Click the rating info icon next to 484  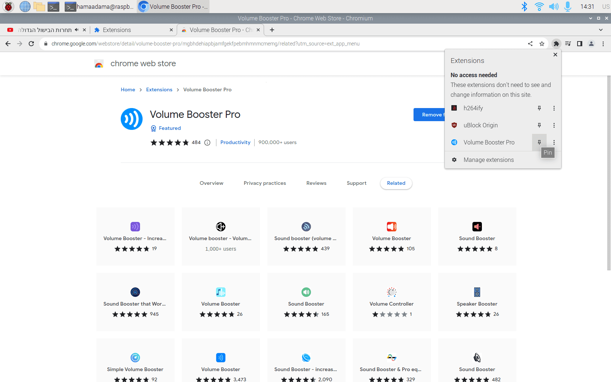point(207,143)
